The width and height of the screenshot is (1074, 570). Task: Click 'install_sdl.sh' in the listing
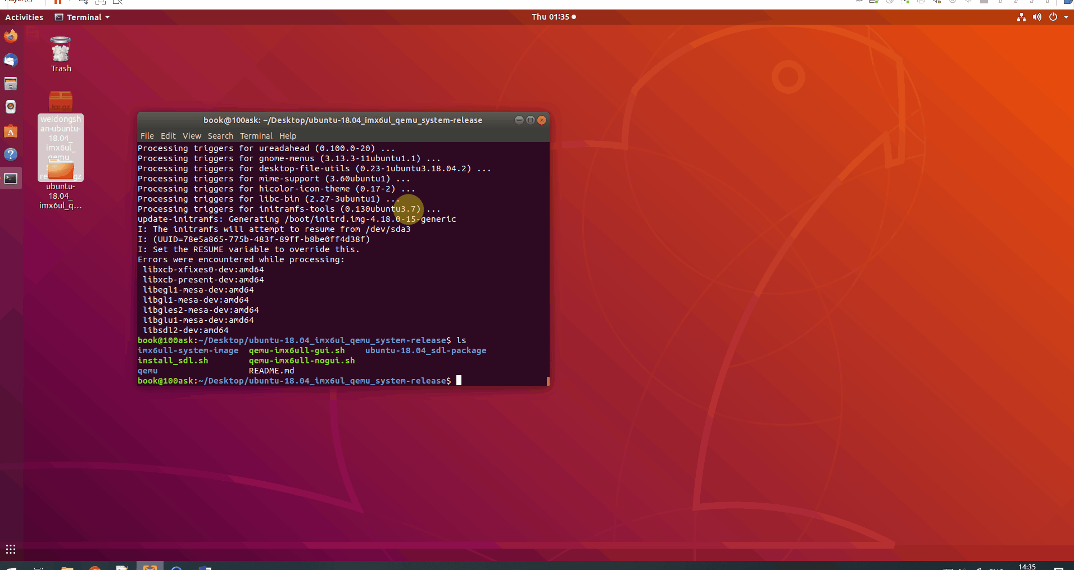click(173, 361)
